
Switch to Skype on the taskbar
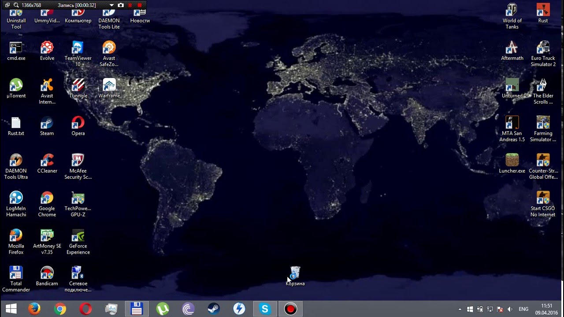265,309
